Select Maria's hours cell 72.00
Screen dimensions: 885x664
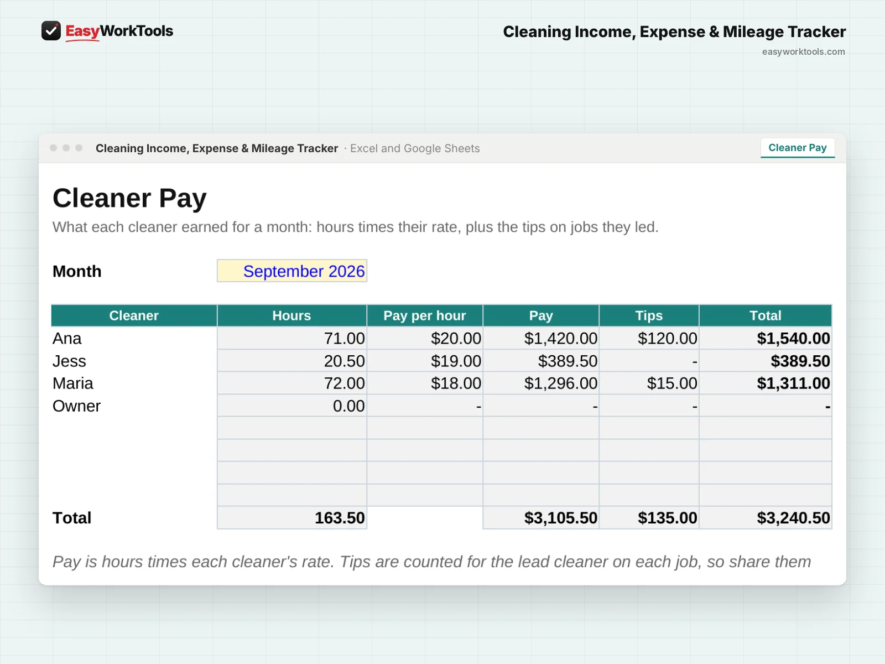coord(292,383)
